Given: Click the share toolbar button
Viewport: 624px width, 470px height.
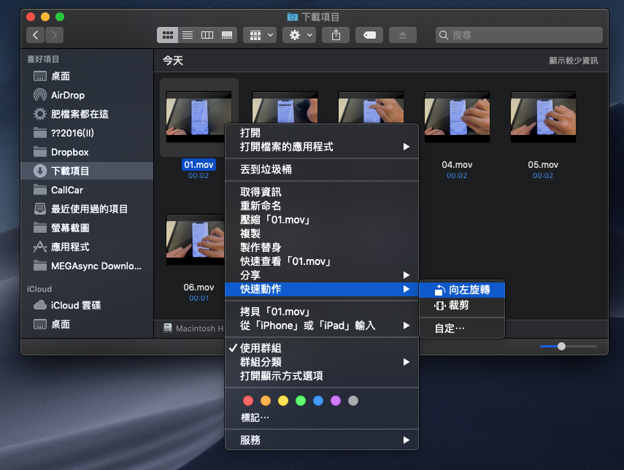Looking at the screenshot, I should (336, 35).
